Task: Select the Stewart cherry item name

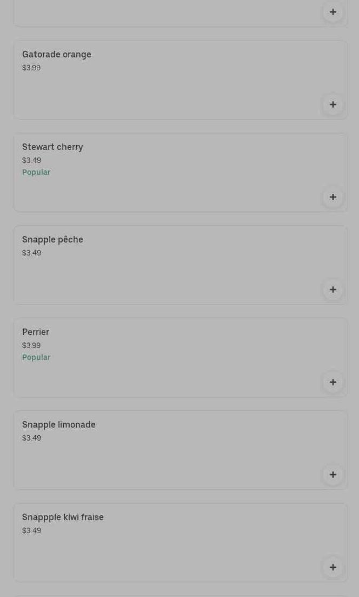Action: (x=52, y=147)
